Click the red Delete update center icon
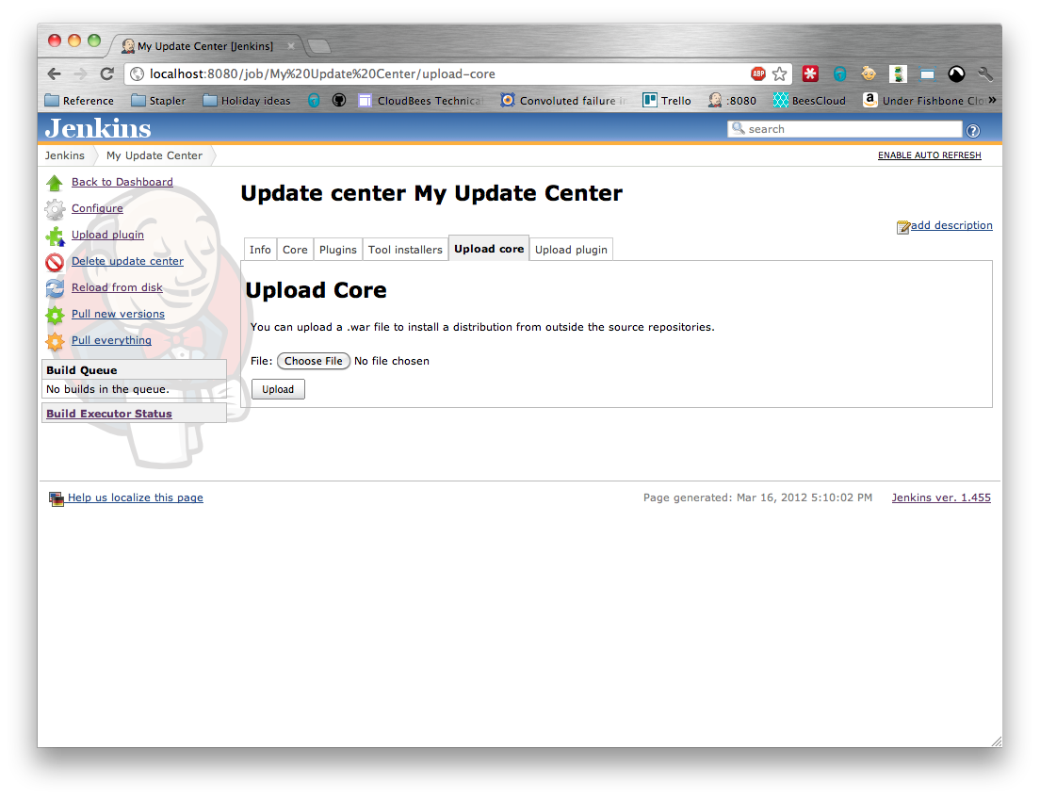 click(x=55, y=262)
